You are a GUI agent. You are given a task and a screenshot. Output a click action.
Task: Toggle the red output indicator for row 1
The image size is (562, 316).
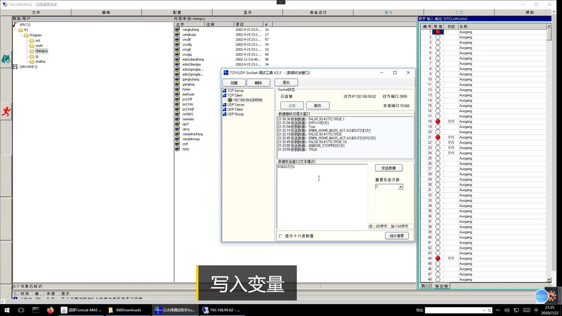pyautogui.click(x=438, y=32)
